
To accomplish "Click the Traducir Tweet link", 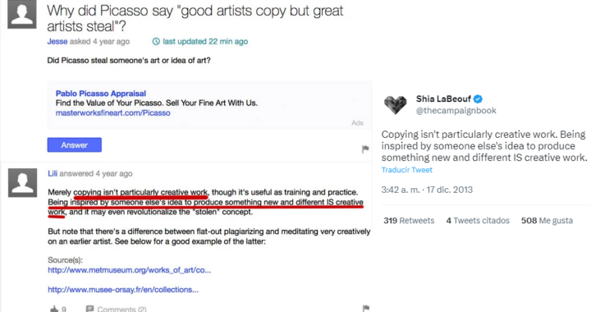I will [x=406, y=170].
